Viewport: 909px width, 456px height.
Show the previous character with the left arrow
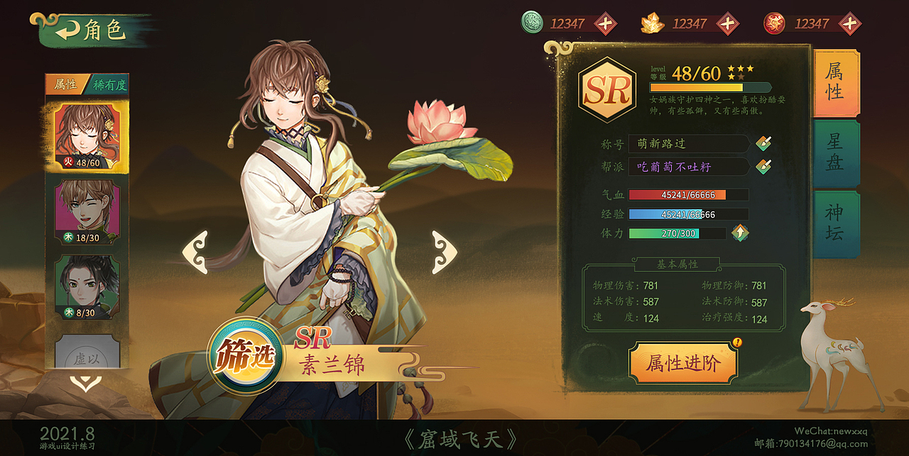pos(195,252)
